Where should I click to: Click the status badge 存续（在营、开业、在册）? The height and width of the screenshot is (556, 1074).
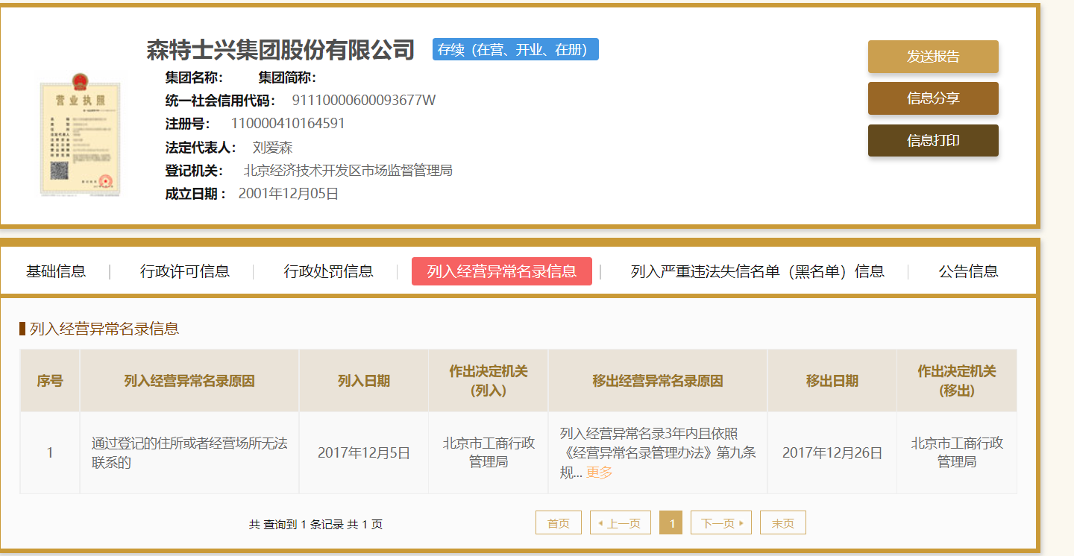click(515, 49)
